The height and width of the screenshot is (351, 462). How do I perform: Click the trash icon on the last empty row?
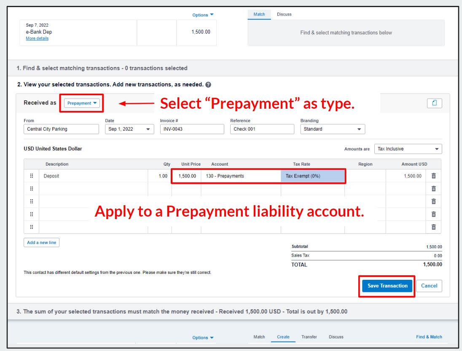(x=433, y=227)
